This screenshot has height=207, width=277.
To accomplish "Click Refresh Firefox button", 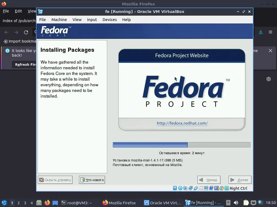I will click(x=24, y=65).
